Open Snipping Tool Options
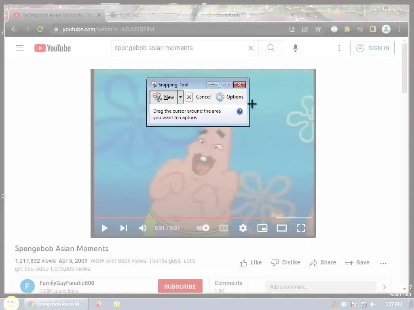Viewport: 414px width, 310px height. coord(230,97)
